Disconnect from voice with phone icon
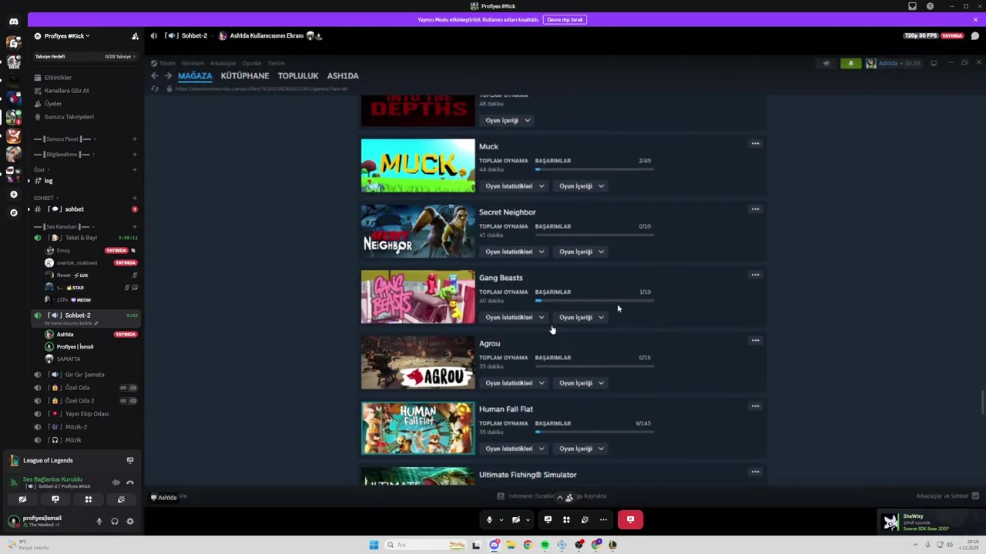The image size is (986, 554). pyautogui.click(x=129, y=482)
